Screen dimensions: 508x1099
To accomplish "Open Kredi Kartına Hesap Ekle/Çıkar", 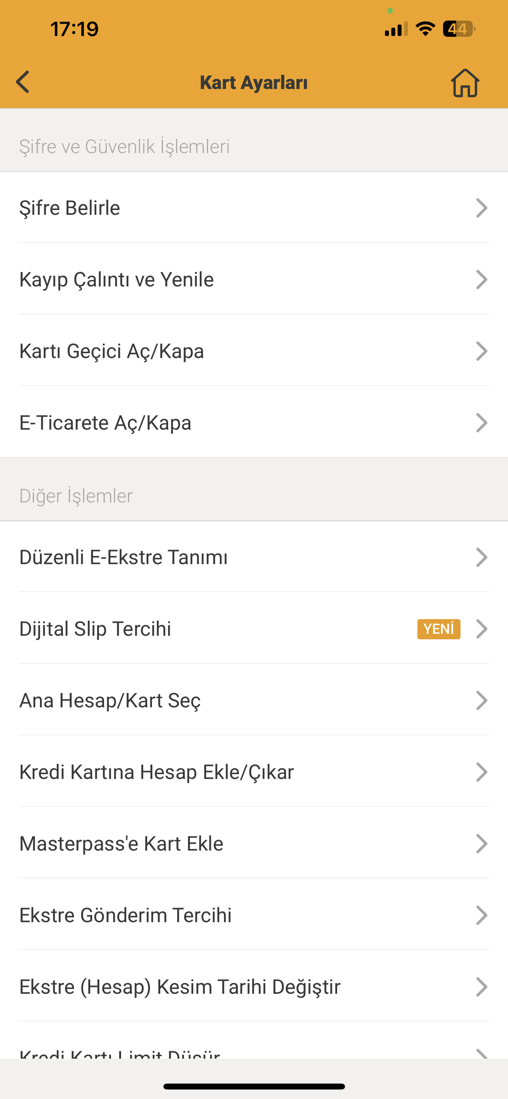I will point(157,772).
